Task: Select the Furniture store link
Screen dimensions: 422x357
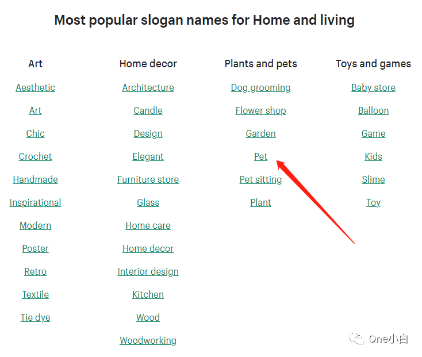Action: tap(148, 179)
